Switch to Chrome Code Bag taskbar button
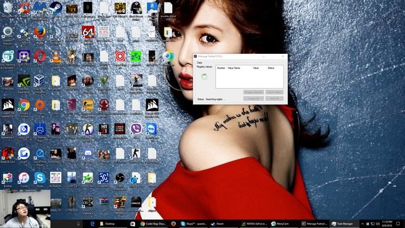 pyautogui.click(x=153, y=224)
